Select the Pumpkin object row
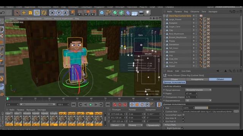This screenshot has height=136, width=243. point(173,23)
